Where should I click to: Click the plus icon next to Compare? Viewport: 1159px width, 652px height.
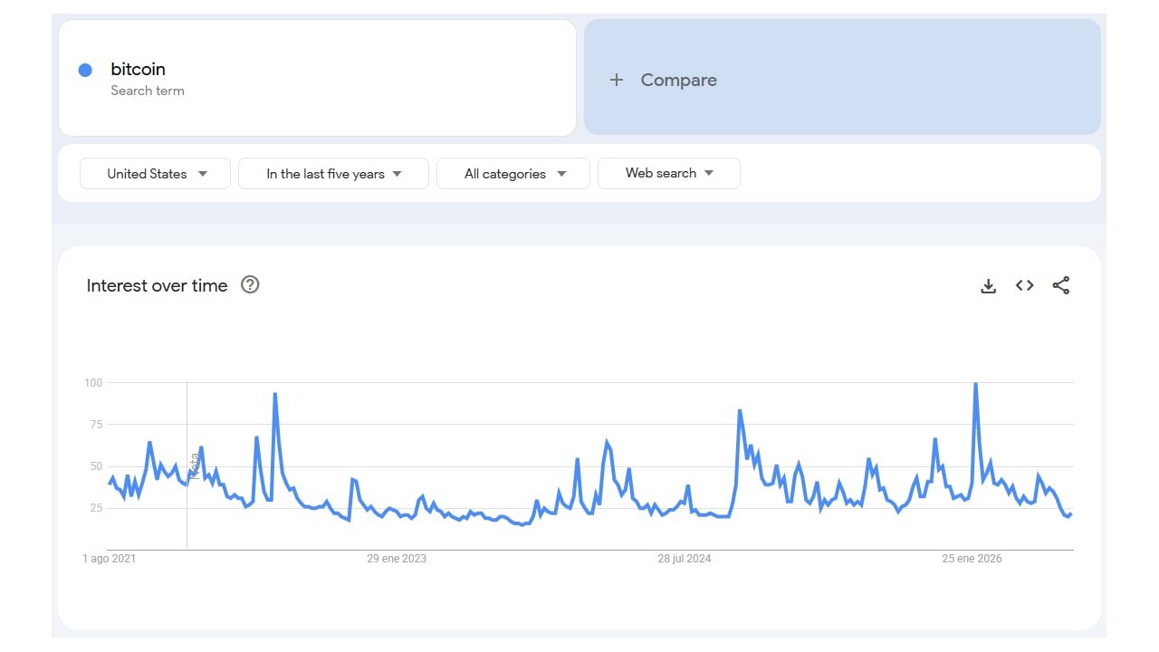[617, 80]
